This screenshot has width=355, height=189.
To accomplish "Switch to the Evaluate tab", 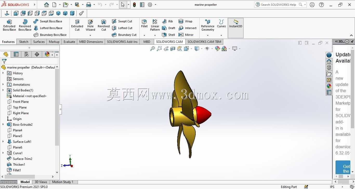I will coord(69,42).
